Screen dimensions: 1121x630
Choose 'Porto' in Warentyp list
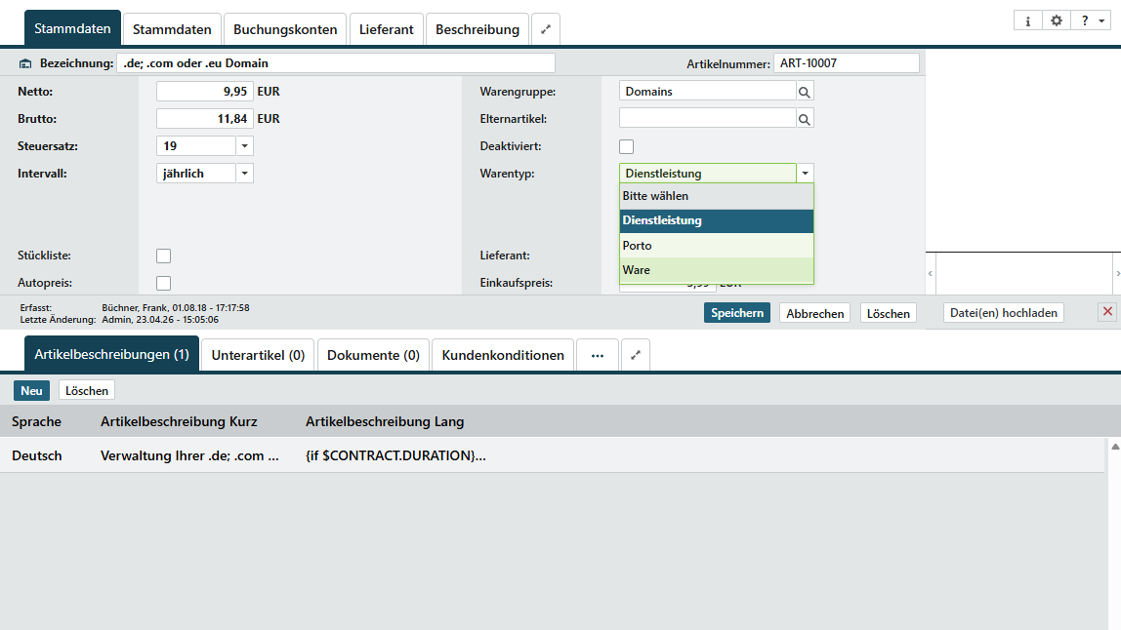(x=717, y=245)
